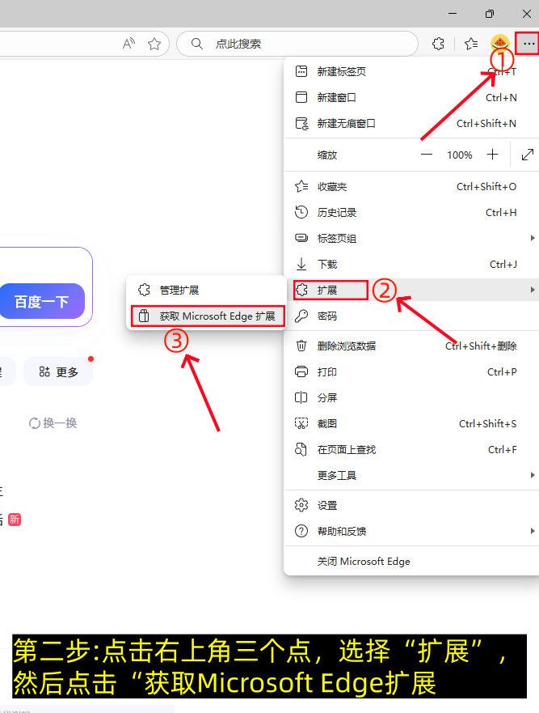Expand the 标签页组 submenu arrow
The height and width of the screenshot is (713, 539).
tap(533, 238)
